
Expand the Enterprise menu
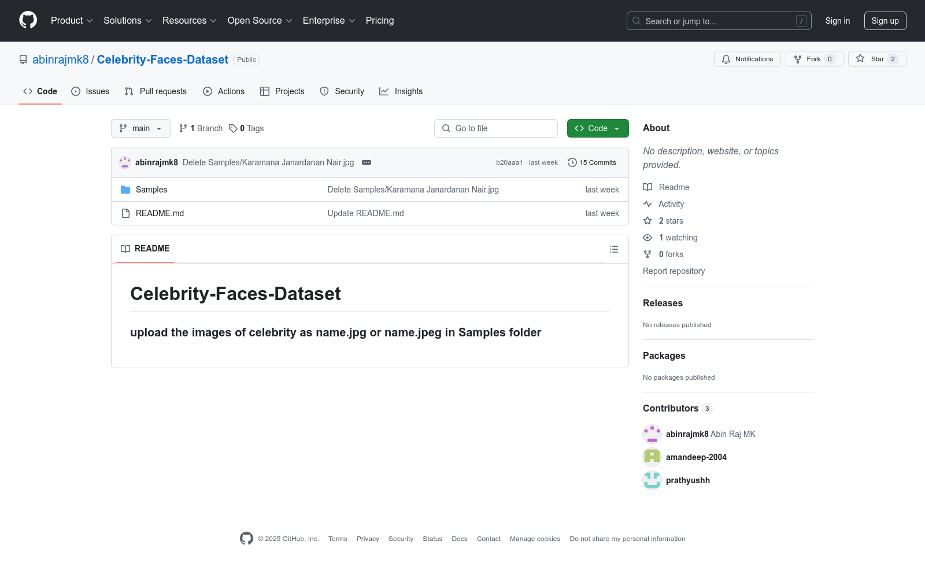tap(329, 20)
